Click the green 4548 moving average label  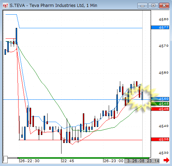(160, 104)
